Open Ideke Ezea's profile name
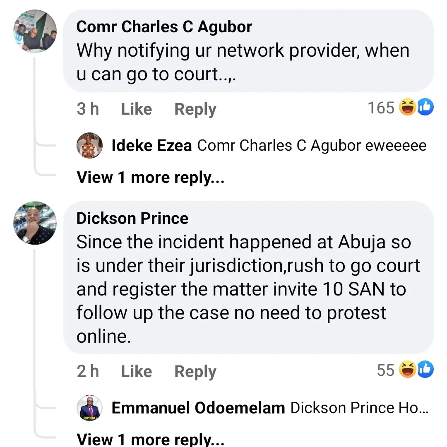Viewport: 447px width, 447px height. pos(151,146)
